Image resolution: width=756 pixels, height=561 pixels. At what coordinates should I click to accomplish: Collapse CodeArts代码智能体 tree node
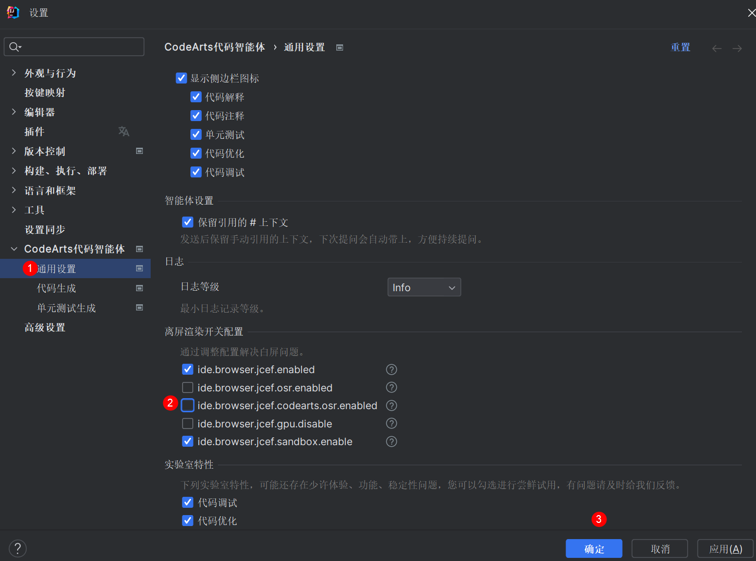(x=14, y=249)
